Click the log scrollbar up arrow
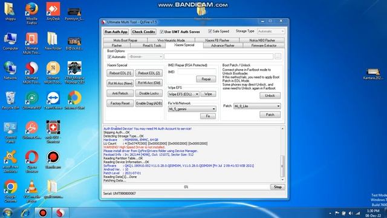This screenshot has width=387, height=218. coord(282,129)
